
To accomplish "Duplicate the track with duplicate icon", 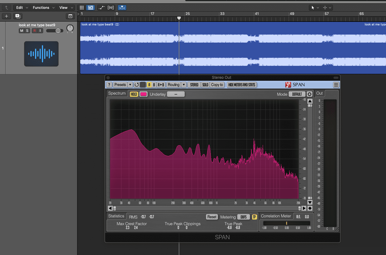I will click(18, 16).
